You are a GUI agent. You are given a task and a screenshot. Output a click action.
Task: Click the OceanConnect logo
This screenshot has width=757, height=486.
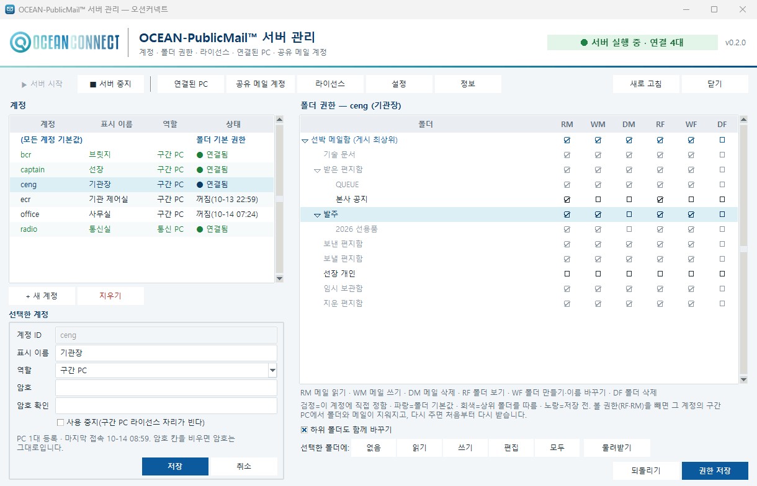point(65,42)
